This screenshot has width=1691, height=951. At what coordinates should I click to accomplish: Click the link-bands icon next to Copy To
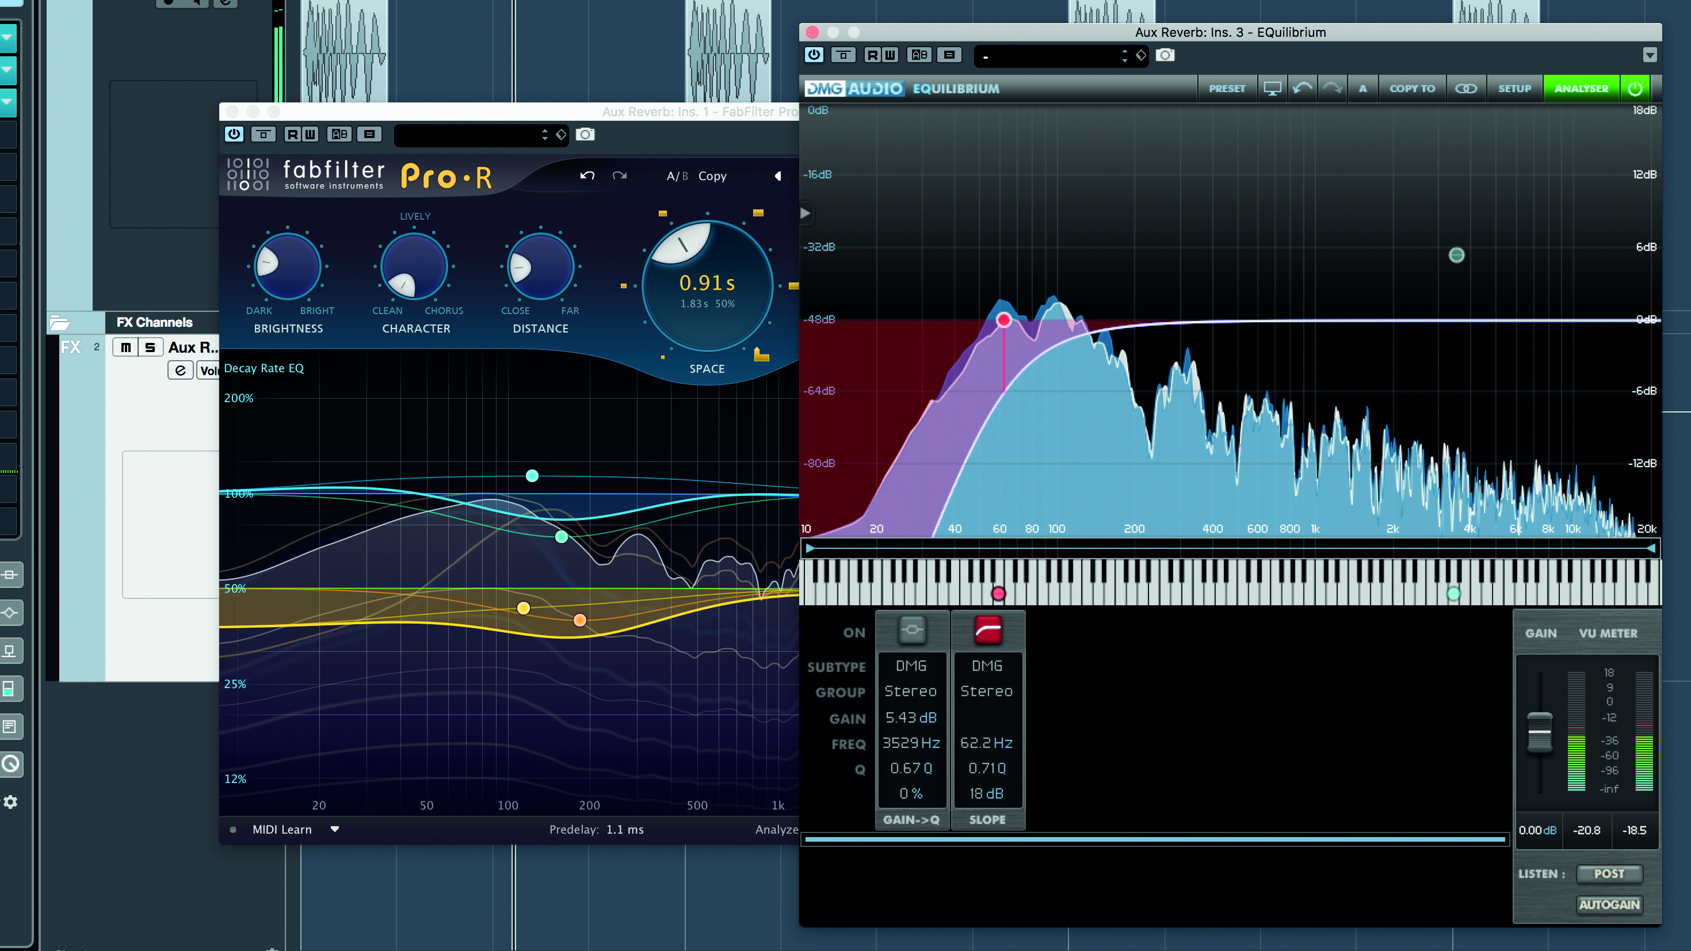point(1465,88)
